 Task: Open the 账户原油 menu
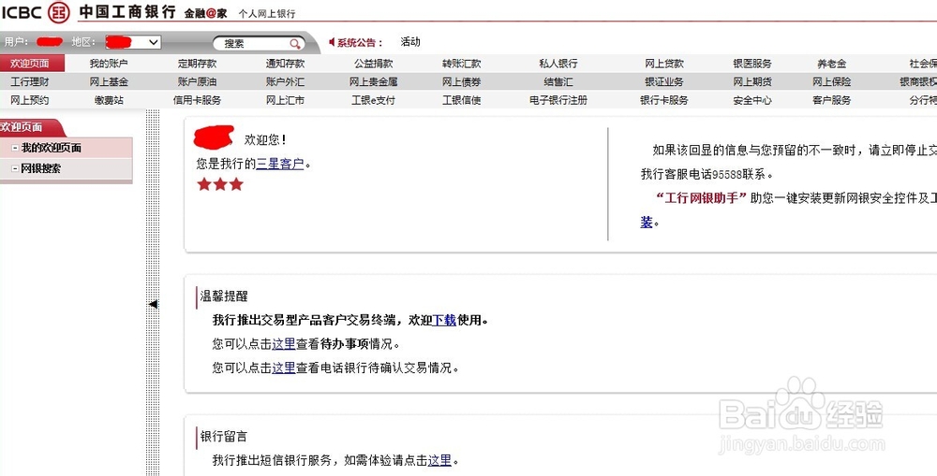(197, 81)
